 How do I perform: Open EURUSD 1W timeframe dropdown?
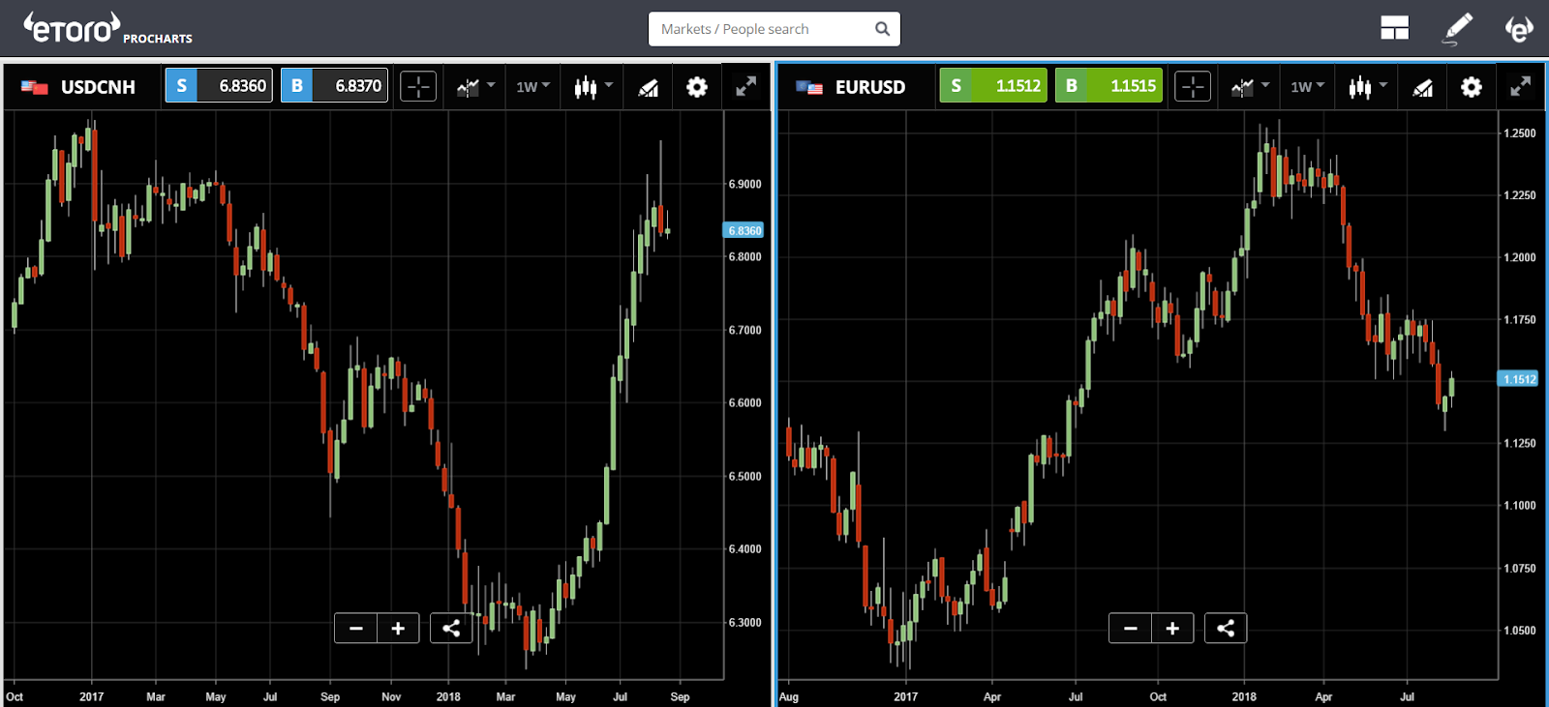(x=1307, y=86)
